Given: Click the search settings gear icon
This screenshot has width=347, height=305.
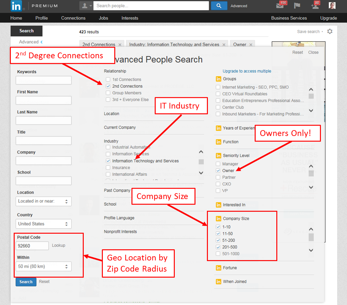Looking at the screenshot, I should (330, 31).
